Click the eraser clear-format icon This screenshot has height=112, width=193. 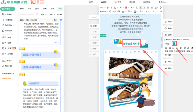click(x=111, y=12)
